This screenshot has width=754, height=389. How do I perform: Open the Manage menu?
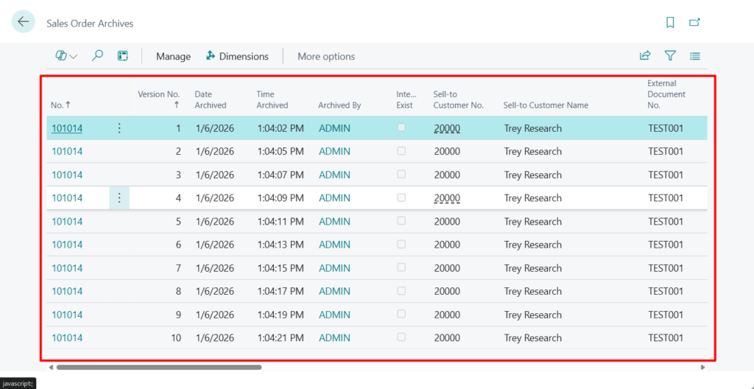click(173, 56)
